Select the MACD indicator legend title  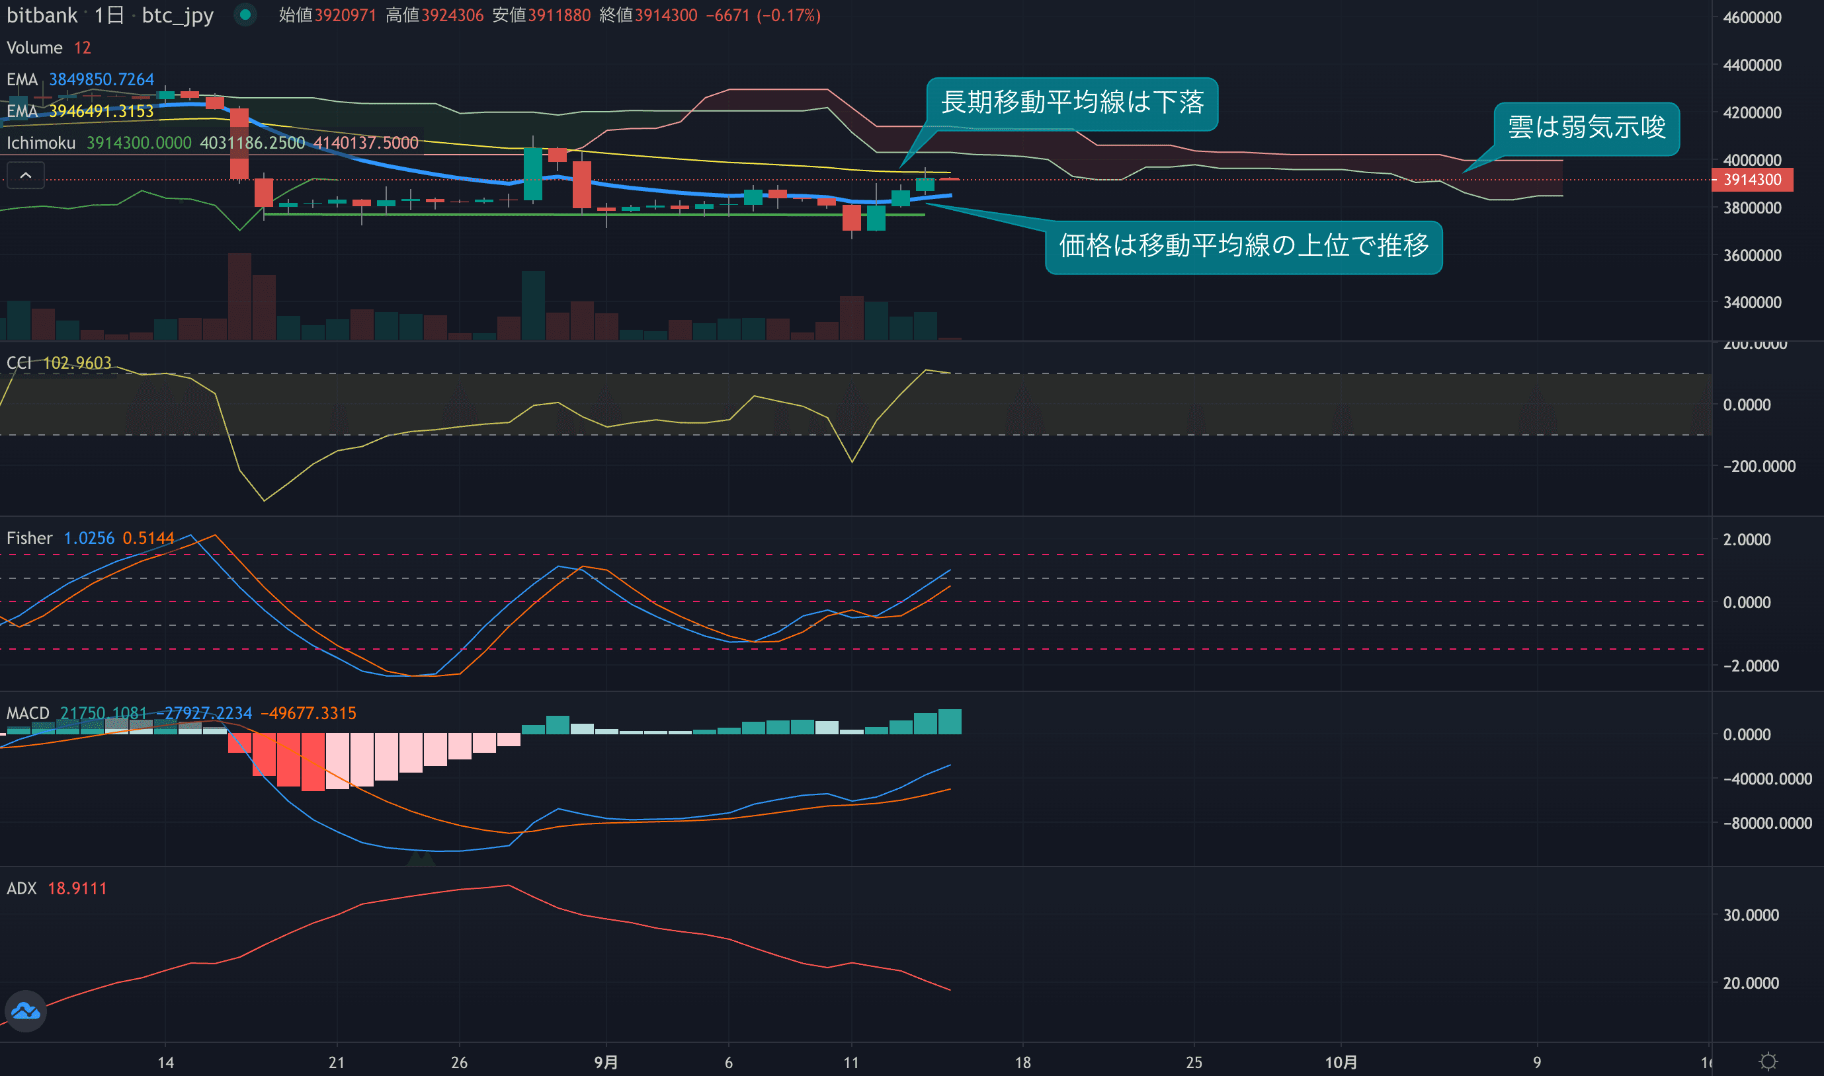28,712
